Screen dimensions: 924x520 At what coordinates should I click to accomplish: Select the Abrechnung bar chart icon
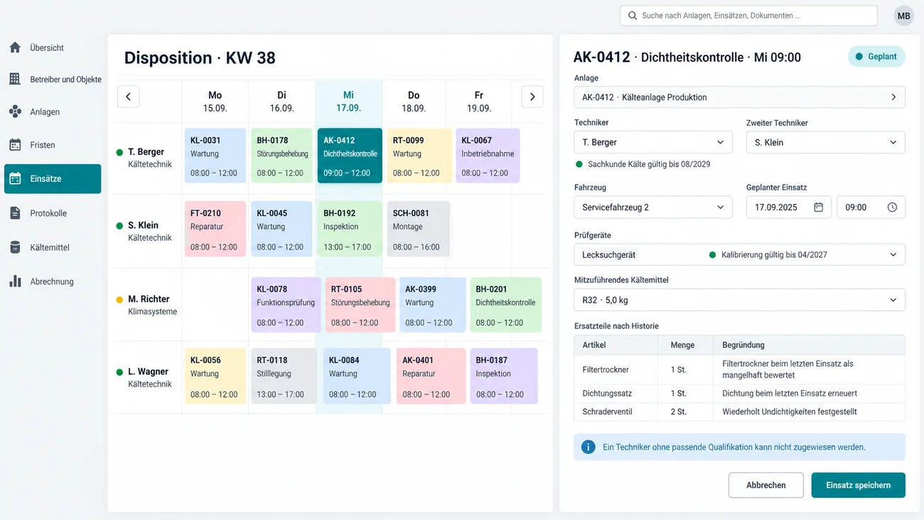(15, 281)
